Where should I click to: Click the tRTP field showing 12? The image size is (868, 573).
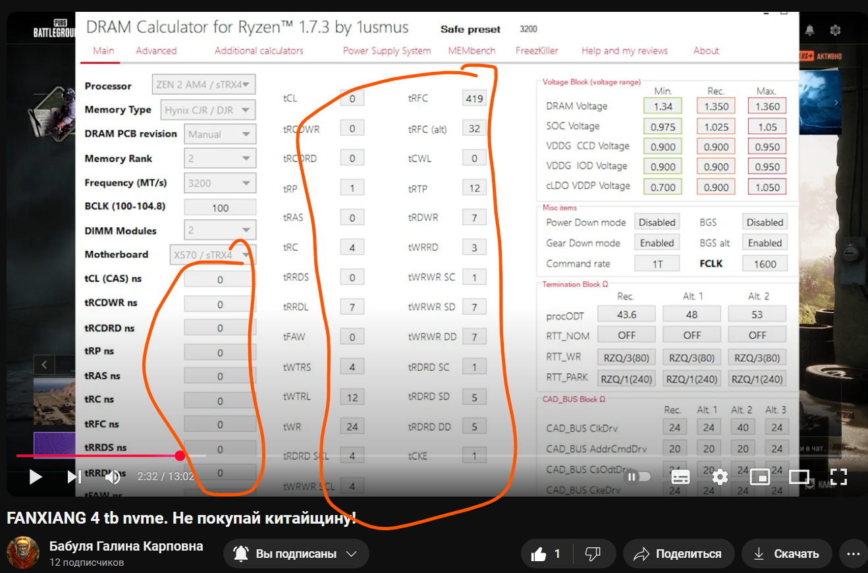point(474,188)
